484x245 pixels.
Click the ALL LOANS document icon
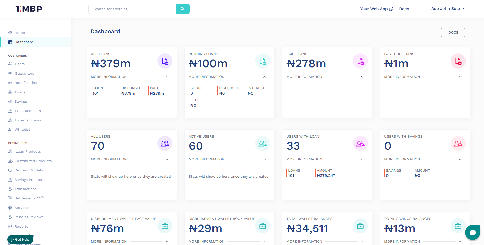(x=165, y=61)
